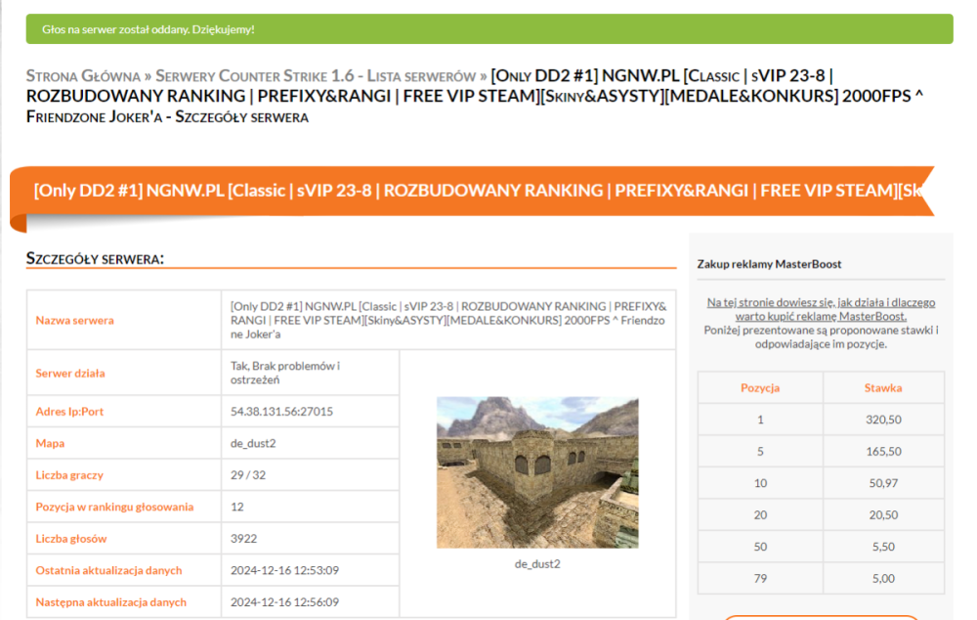Click timestamp 2024-12-16 12:56:09
The width and height of the screenshot is (977, 620).
[x=284, y=602]
